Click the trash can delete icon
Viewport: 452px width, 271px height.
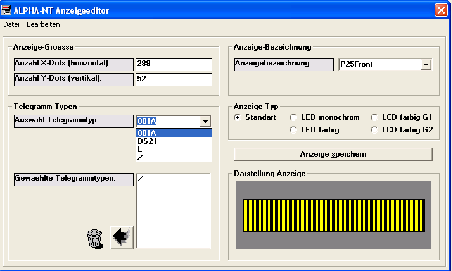click(95, 239)
